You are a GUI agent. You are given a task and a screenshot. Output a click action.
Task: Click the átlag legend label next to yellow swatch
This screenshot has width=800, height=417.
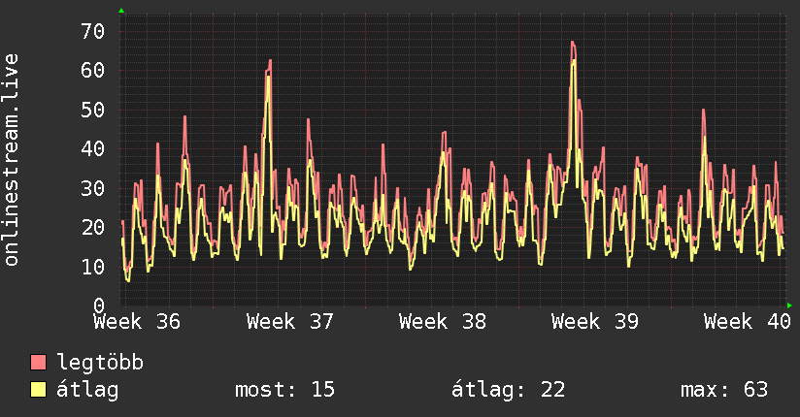coord(87,390)
